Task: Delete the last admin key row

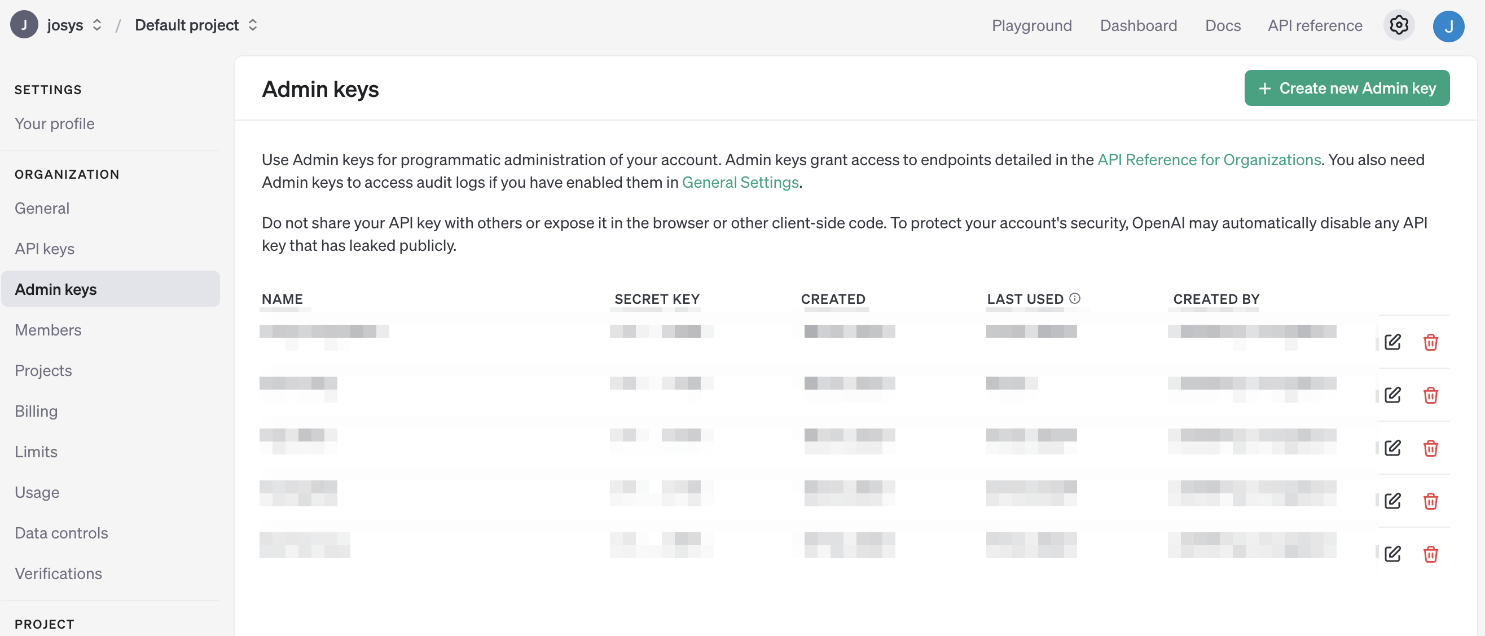Action: pyautogui.click(x=1430, y=554)
